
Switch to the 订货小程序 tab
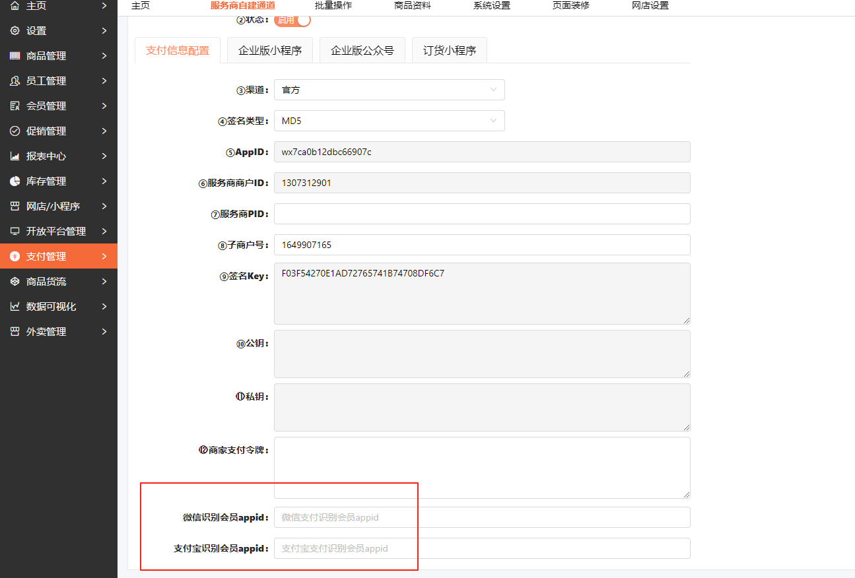450,50
